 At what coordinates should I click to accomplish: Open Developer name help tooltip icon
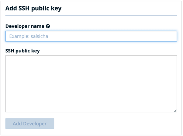click(48, 26)
